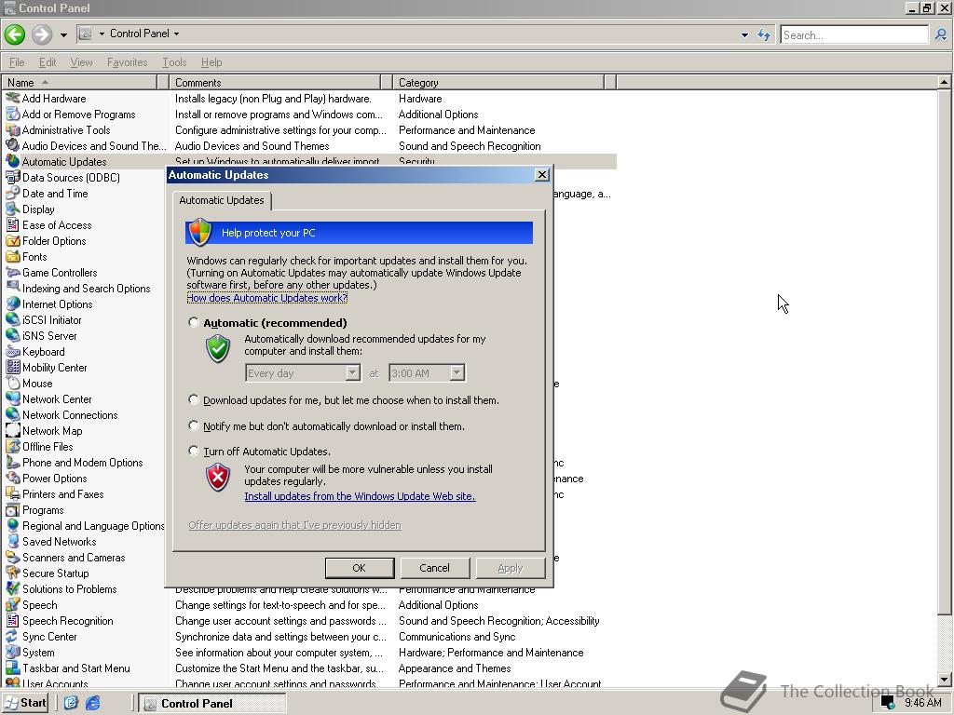
Task: Open the Secure Startup icon
Action: [13, 573]
